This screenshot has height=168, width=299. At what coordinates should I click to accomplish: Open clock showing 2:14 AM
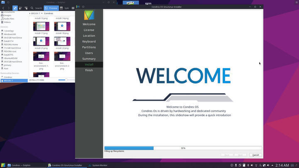pyautogui.click(x=282, y=165)
